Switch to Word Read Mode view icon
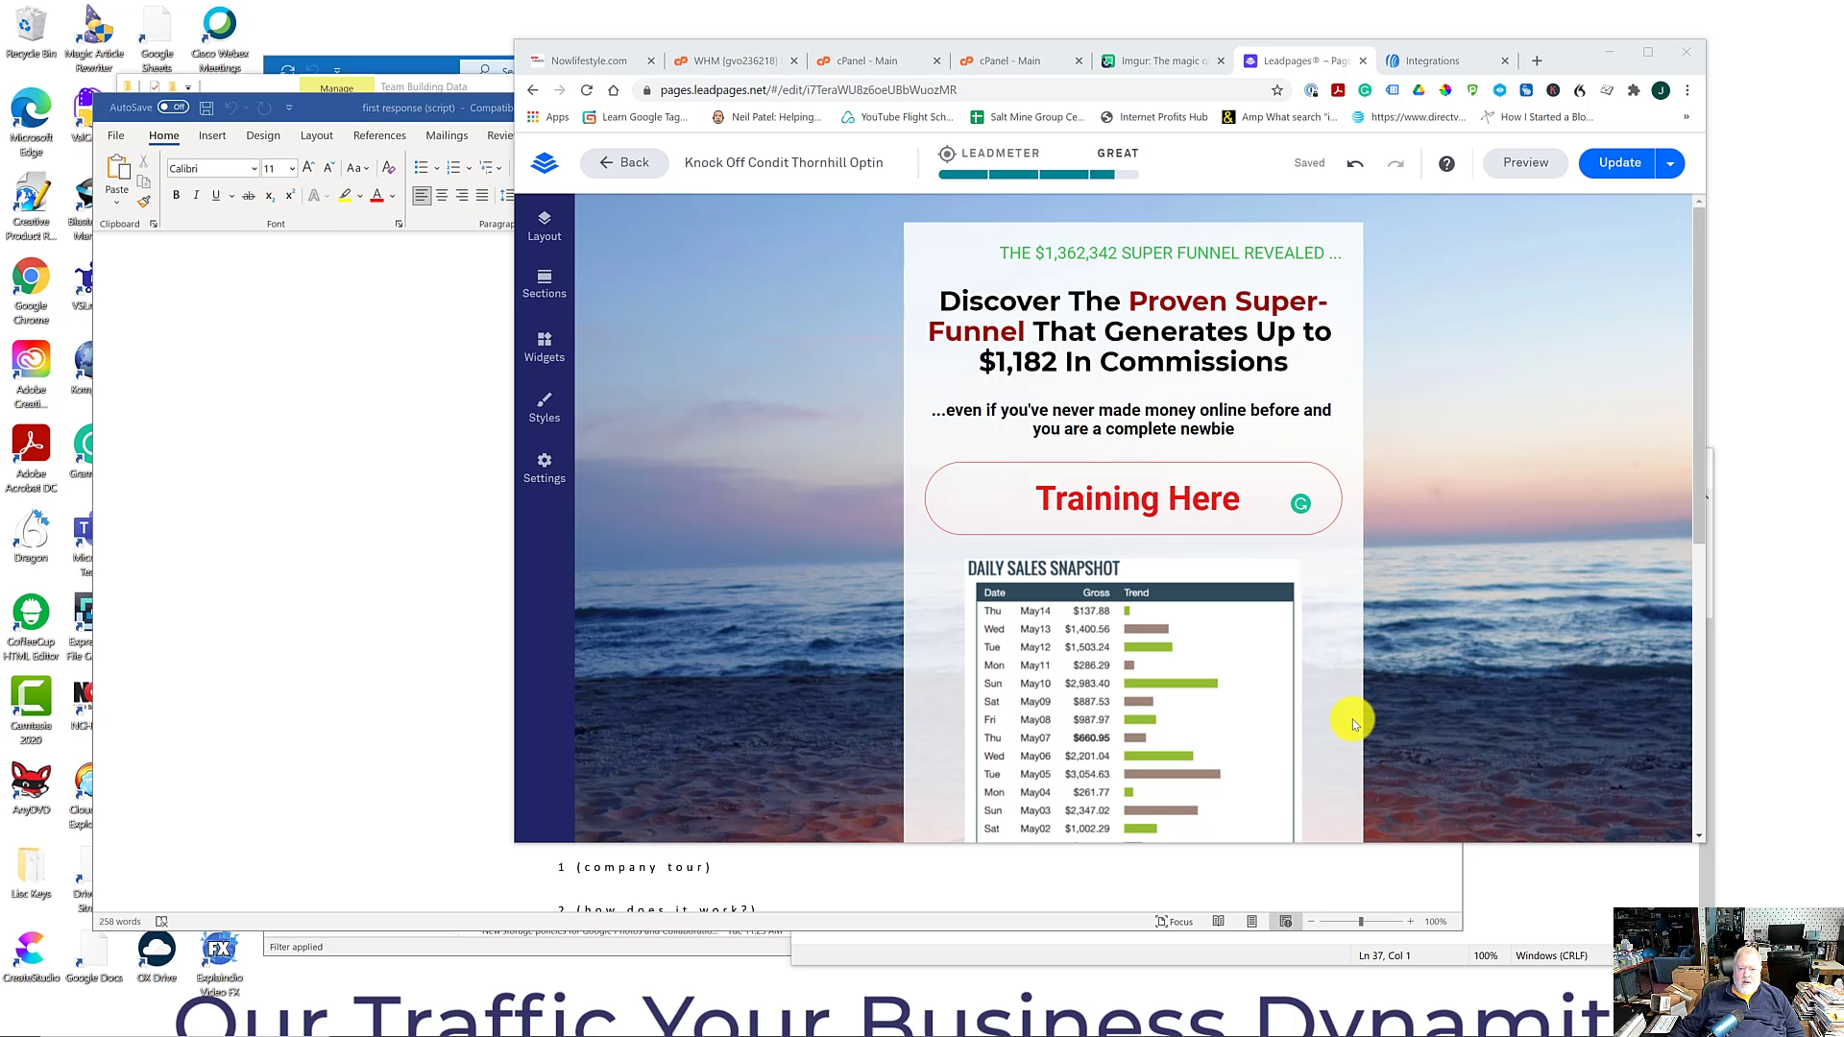Screen dimensions: 1844x1037 tap(1218, 922)
